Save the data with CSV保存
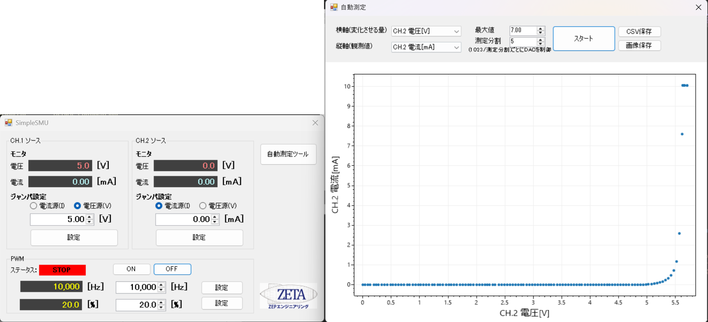708x322 pixels. point(639,32)
